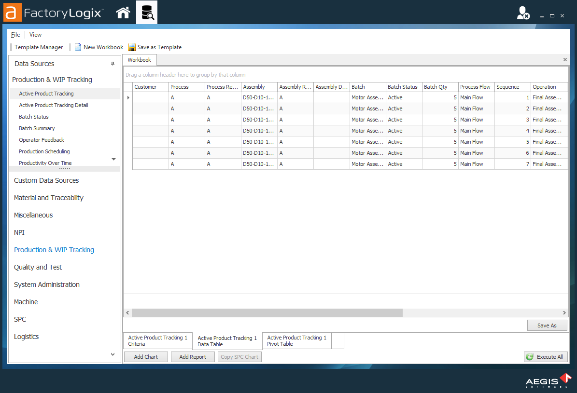The image size is (577, 393).
Task: Click the Home icon in the top bar
Action: click(123, 13)
